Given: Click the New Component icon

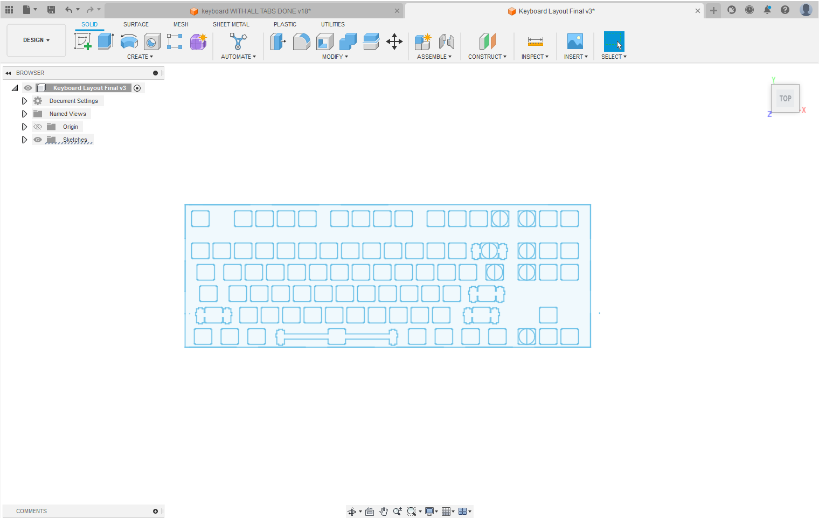Looking at the screenshot, I should click(423, 42).
